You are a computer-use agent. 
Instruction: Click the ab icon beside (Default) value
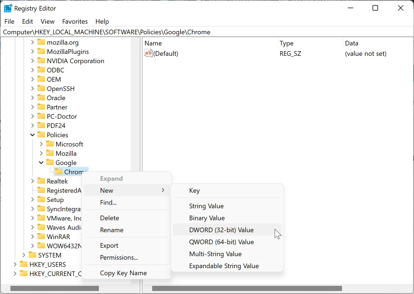pos(148,53)
